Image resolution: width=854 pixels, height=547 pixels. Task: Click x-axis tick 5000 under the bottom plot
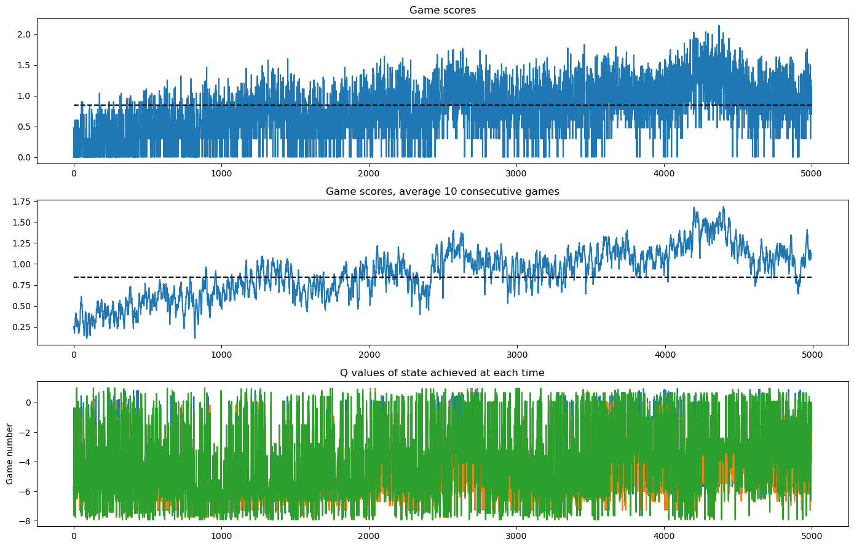[812, 536]
